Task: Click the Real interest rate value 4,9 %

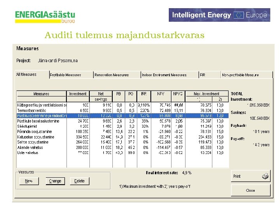Action: coord(187,173)
